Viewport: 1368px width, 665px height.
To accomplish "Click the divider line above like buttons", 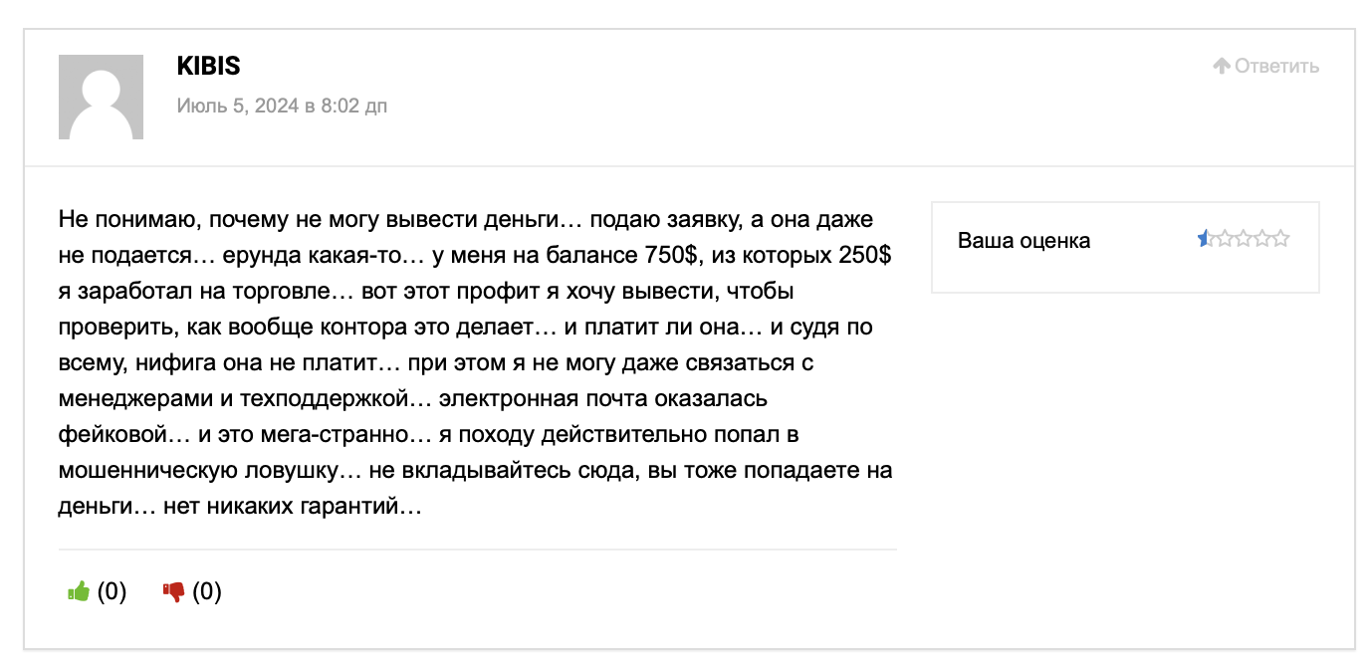I will [478, 549].
